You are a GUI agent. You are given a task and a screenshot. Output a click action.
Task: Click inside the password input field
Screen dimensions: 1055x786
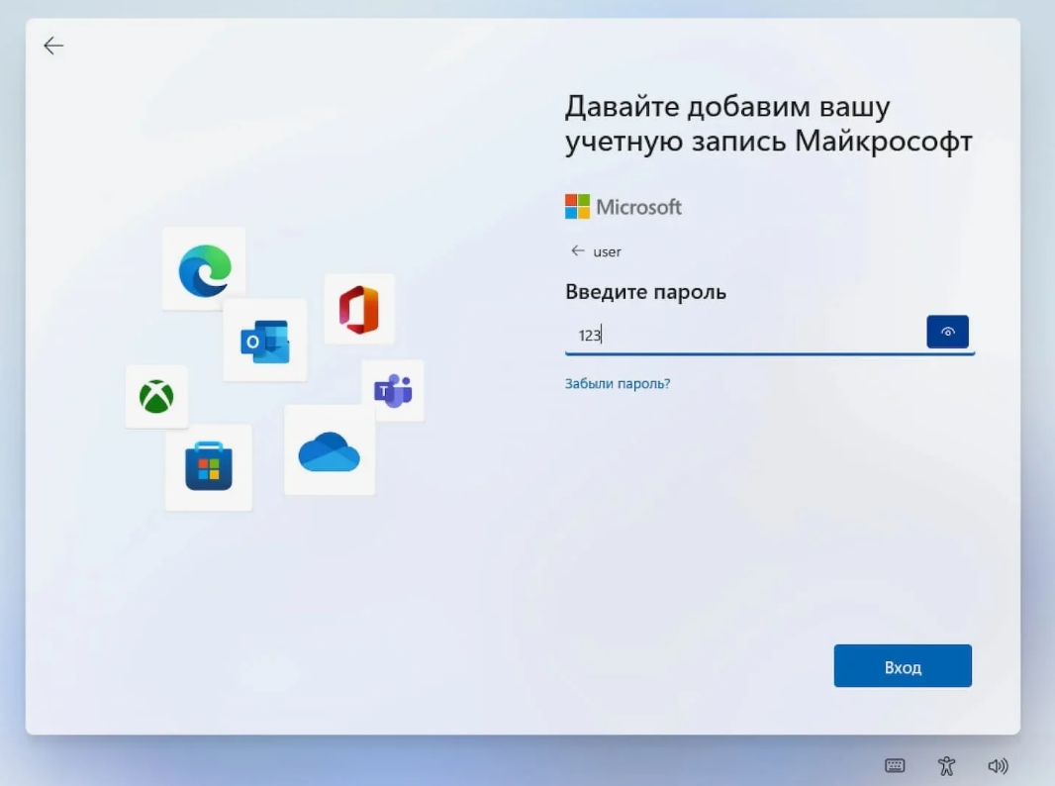coord(742,335)
